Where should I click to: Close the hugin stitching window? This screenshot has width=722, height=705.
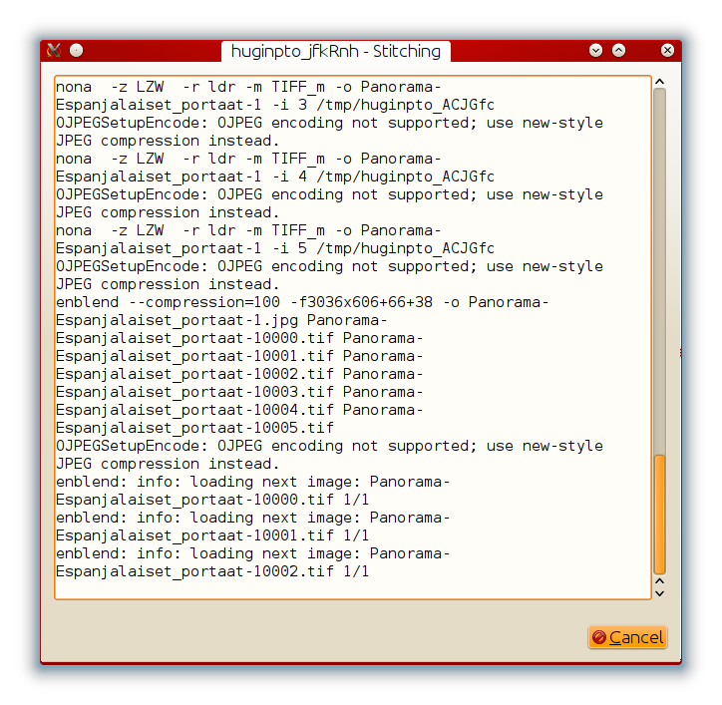pyautogui.click(x=668, y=50)
